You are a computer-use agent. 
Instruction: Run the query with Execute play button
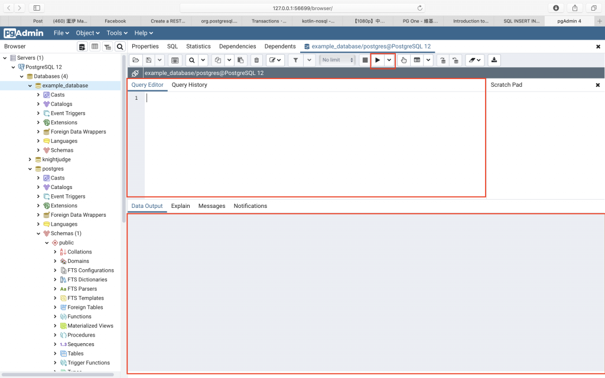(x=378, y=60)
